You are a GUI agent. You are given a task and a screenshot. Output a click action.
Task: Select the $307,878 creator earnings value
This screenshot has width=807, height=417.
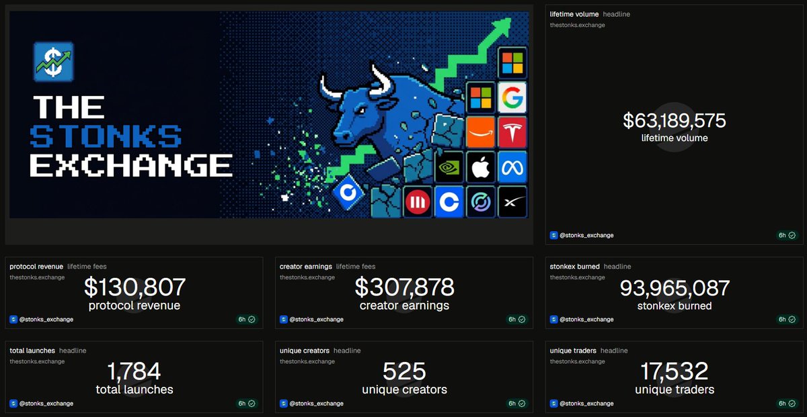(405, 287)
